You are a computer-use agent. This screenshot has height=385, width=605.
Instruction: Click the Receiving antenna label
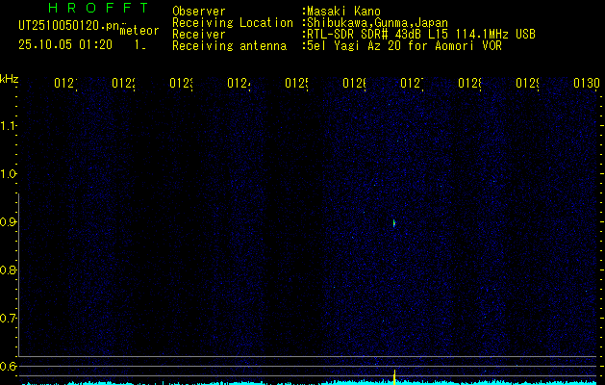229,46
